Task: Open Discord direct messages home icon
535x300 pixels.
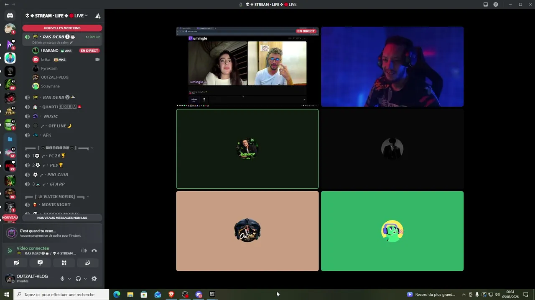Action: [x=10, y=15]
